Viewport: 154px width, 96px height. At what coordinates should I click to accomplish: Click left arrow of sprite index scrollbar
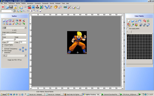pos(3,28)
